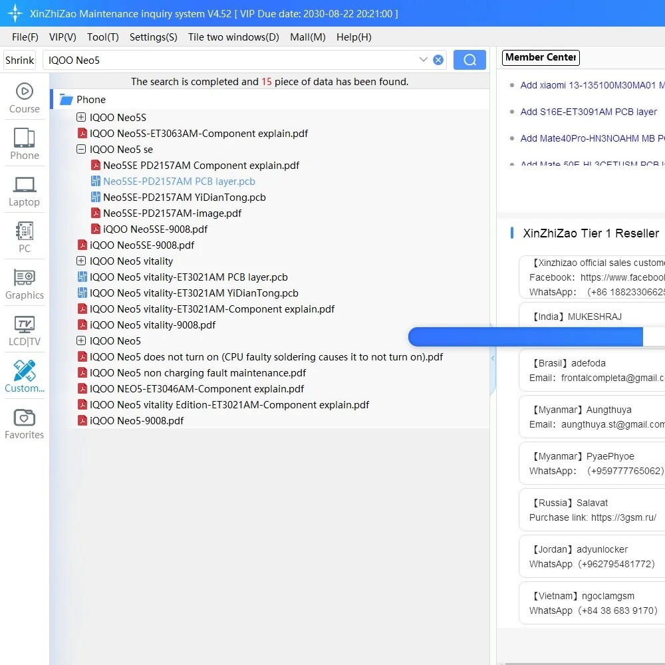Click the blue search magnifier button
Screen dimensions: 665x665
pos(469,60)
